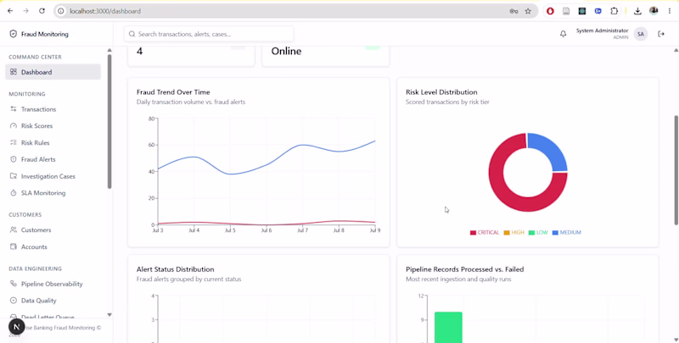Image resolution: width=679 pixels, height=343 pixels.
Task: Click the Pipeline Observability icon
Action: [14, 284]
